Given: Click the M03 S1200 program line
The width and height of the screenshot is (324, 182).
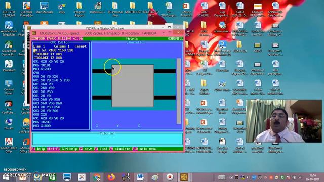Looking at the screenshot, I should point(42,69).
